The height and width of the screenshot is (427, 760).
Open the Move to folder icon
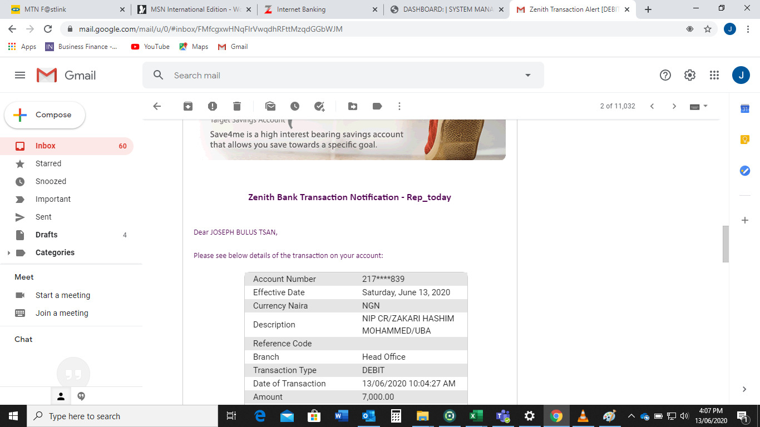(x=353, y=106)
